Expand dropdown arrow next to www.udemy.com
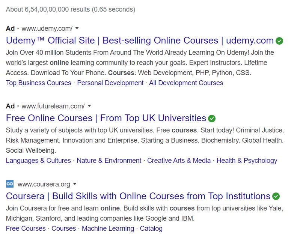The image size is (303, 239). click(x=77, y=28)
